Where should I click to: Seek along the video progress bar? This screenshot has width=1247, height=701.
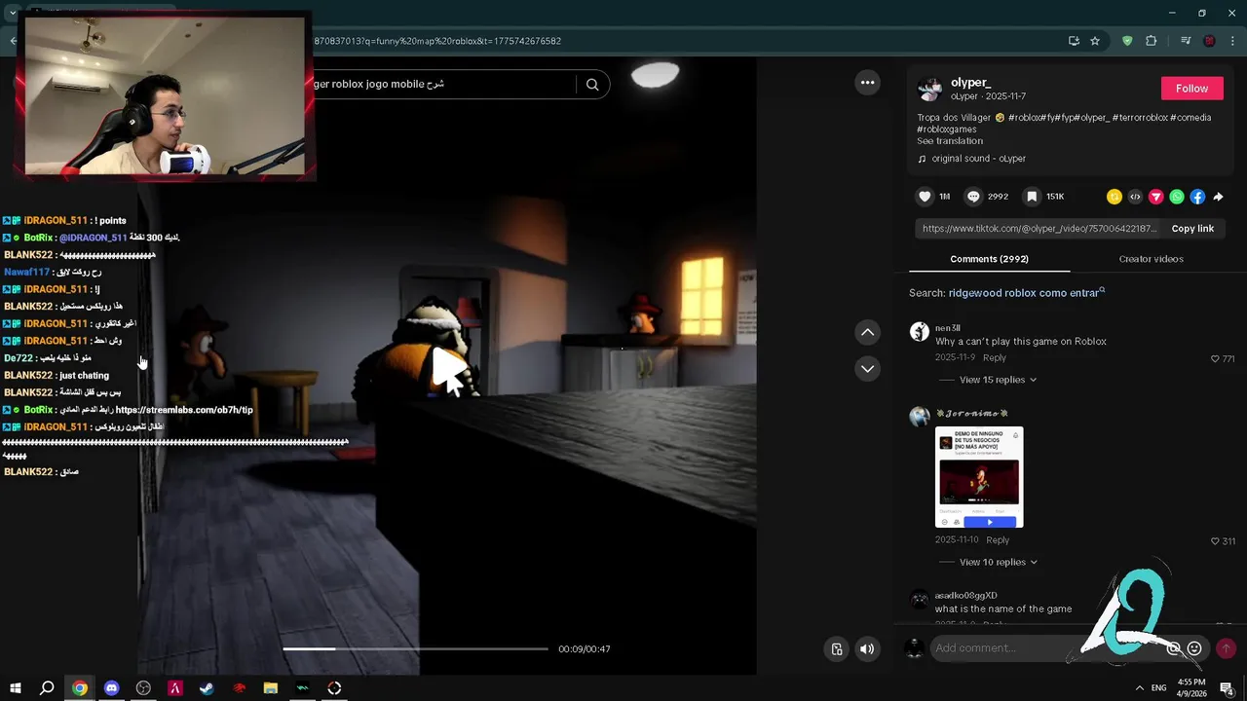415,648
